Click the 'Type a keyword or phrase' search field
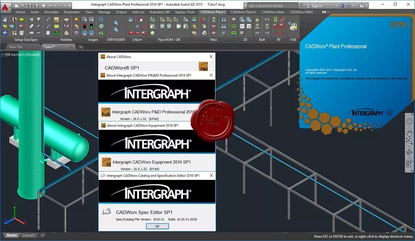The width and height of the screenshot is (415, 241). (x=273, y=6)
